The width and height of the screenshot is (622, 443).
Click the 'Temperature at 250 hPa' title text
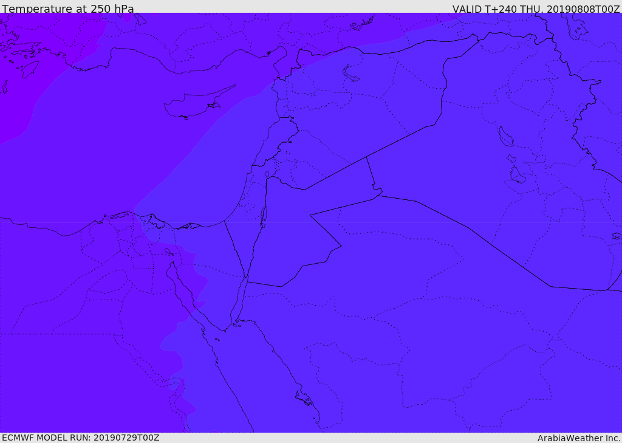(68, 9)
